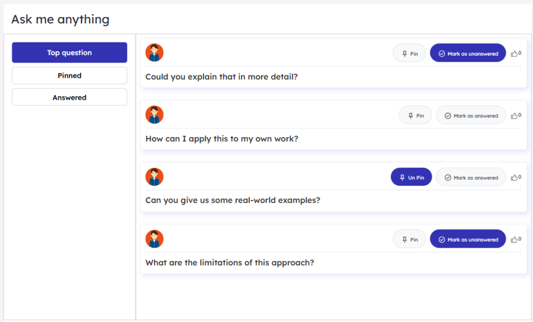Screen dimensions: 533x322
Task: Mark the detail question as unanswered
Action: coord(467,52)
